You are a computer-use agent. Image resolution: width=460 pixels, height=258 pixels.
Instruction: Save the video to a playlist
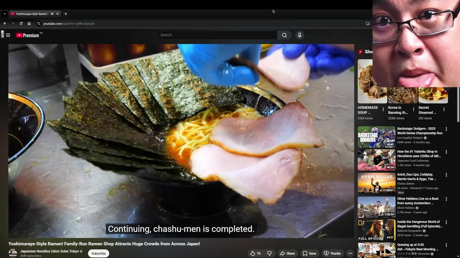click(x=309, y=253)
